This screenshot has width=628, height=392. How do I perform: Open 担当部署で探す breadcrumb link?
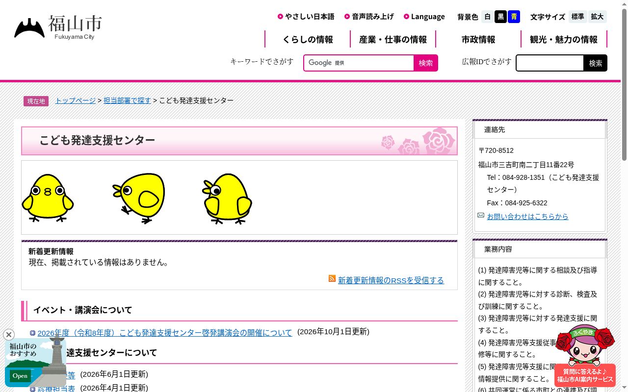click(127, 100)
